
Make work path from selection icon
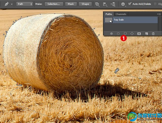tap(132, 33)
